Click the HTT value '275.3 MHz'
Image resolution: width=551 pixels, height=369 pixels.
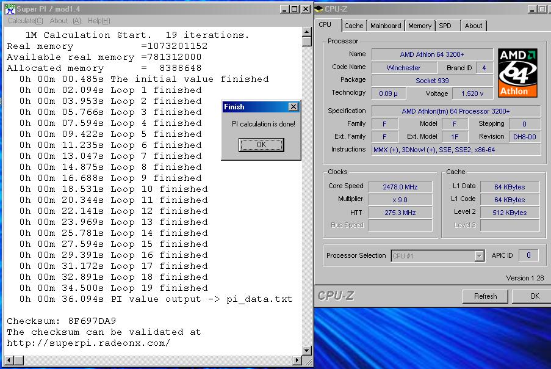[x=400, y=213]
